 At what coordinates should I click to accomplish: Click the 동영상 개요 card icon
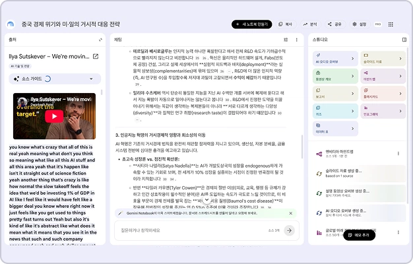(318, 73)
